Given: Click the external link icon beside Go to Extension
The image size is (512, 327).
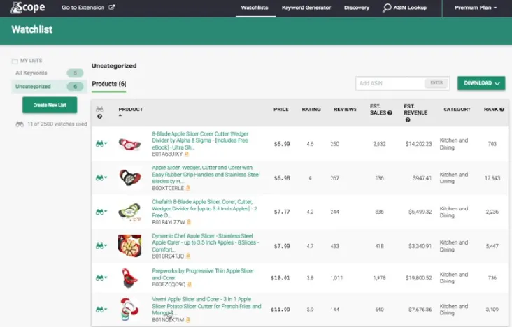Looking at the screenshot, I should coord(112,8).
